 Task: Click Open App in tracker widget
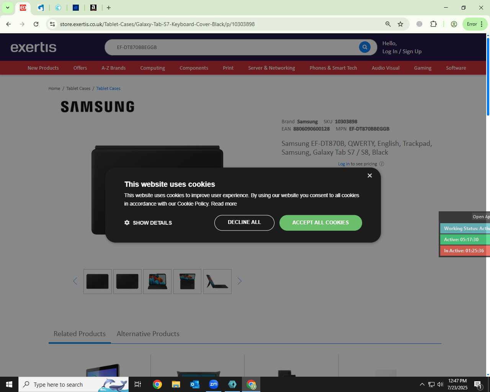[x=481, y=217]
